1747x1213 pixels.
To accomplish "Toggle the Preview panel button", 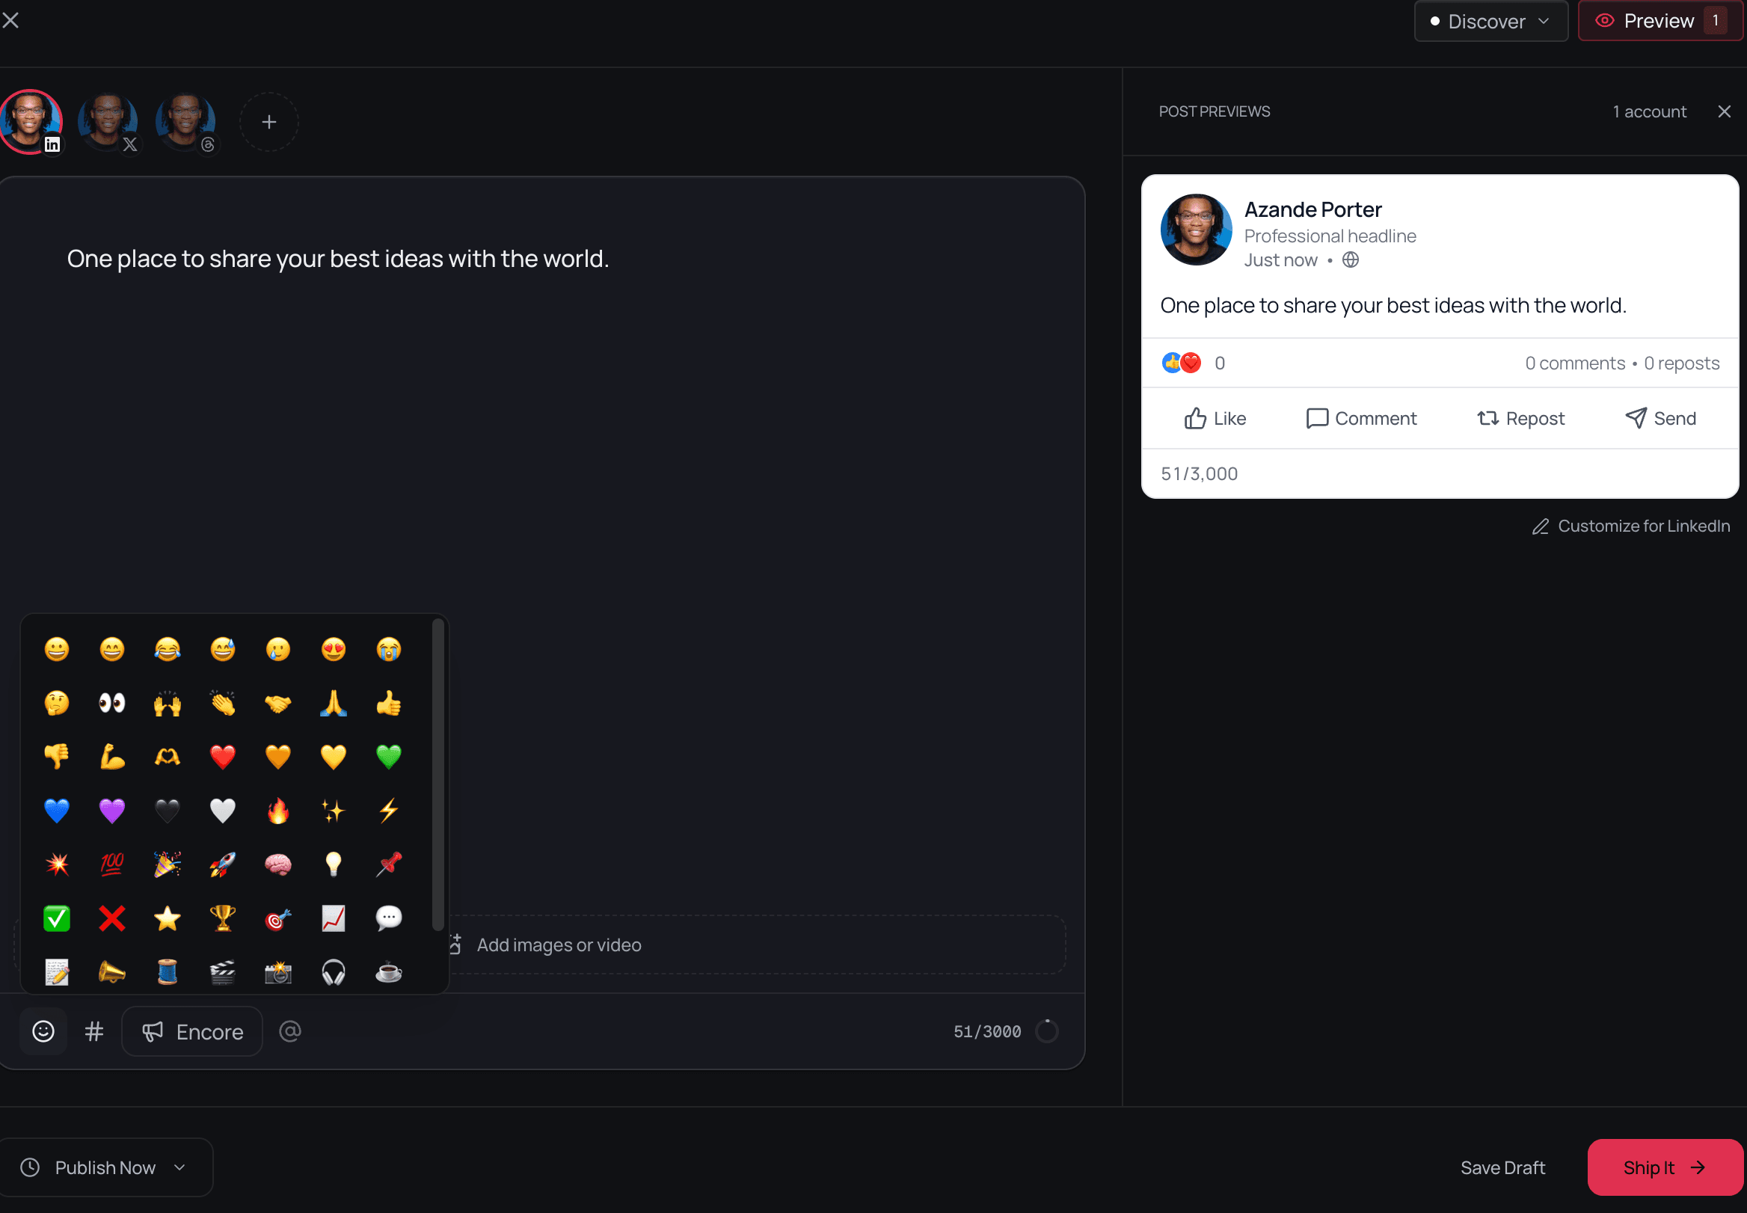I will (x=1660, y=20).
